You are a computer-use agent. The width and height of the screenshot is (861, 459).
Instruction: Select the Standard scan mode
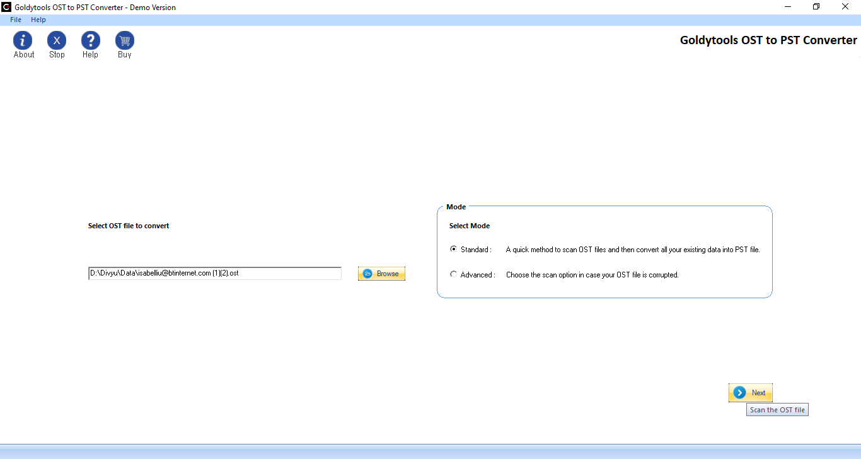tap(453, 248)
